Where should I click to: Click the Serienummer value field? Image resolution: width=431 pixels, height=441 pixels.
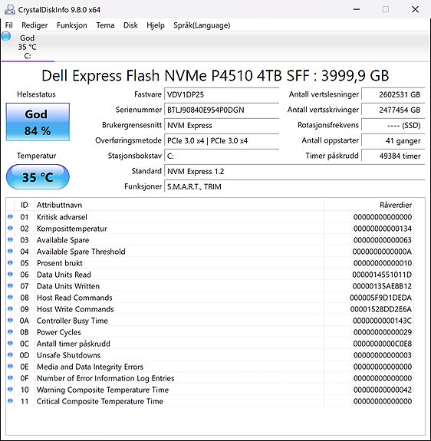[222, 110]
